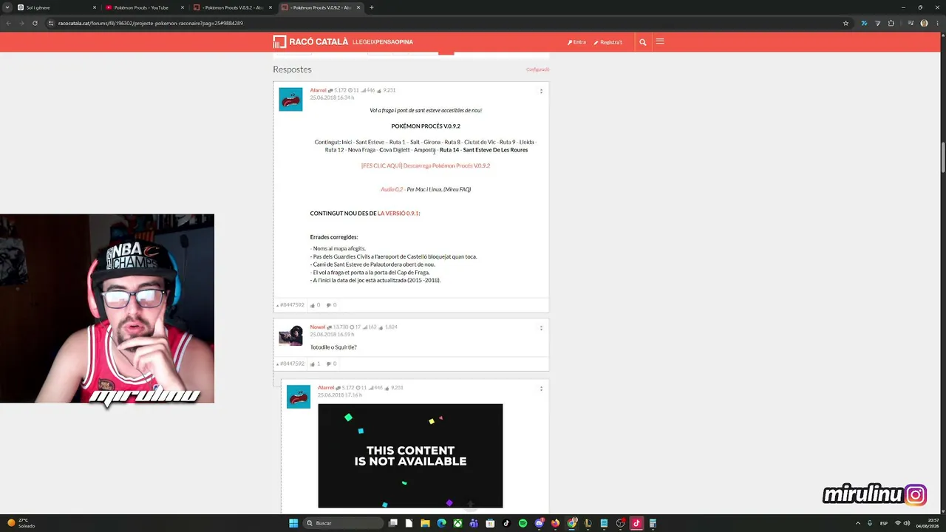Go back with the browser back arrow
The image size is (946, 532).
pos(8,23)
